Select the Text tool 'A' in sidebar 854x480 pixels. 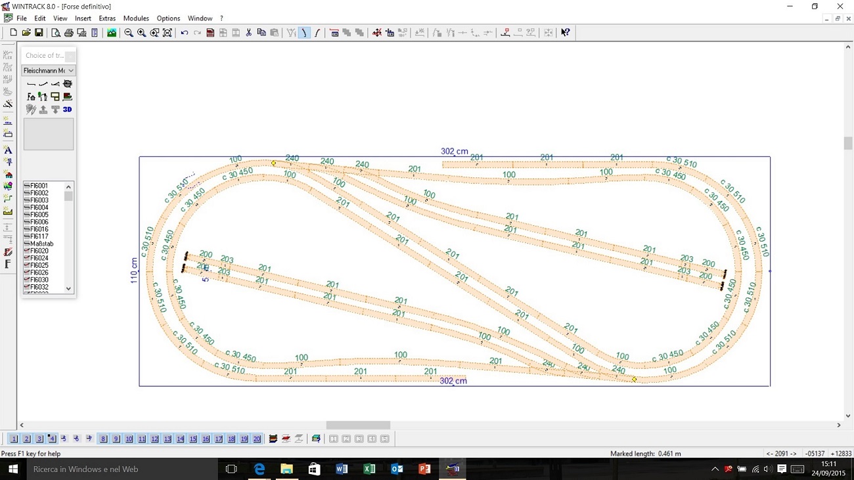pyautogui.click(x=8, y=150)
